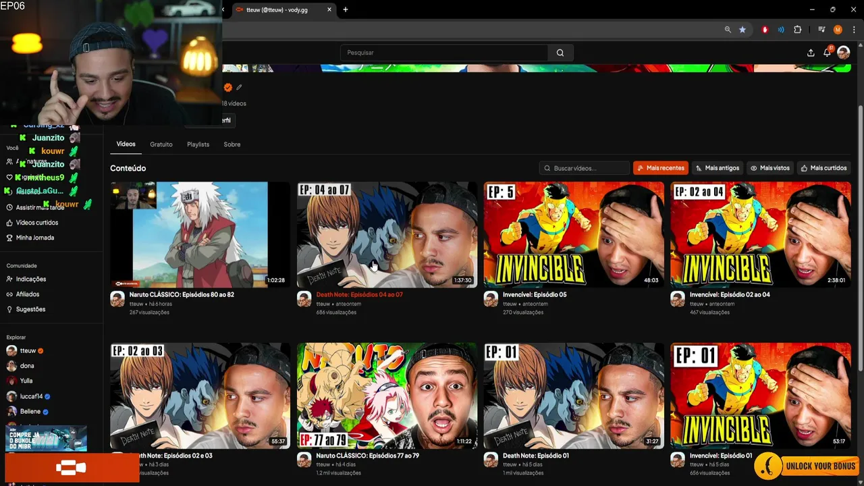Sort videos by Mais antigos
This screenshot has height=486, width=864.
pyautogui.click(x=718, y=168)
